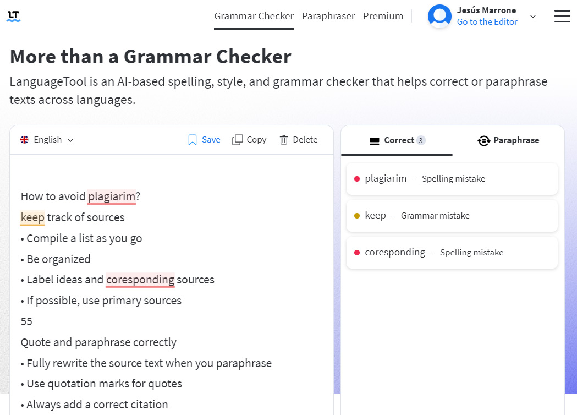Click the user avatar icon

(x=439, y=16)
